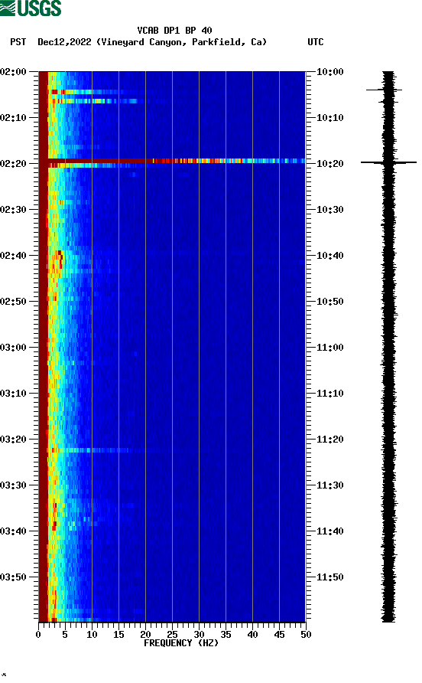Click the USGS logo

(x=31, y=8)
